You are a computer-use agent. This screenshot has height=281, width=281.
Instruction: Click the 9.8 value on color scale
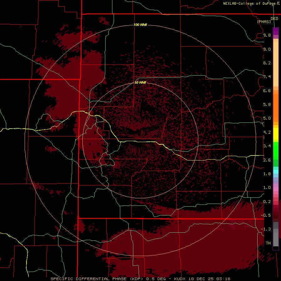point(267,35)
